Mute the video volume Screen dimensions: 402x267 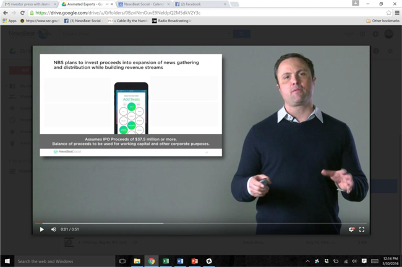coord(53,229)
